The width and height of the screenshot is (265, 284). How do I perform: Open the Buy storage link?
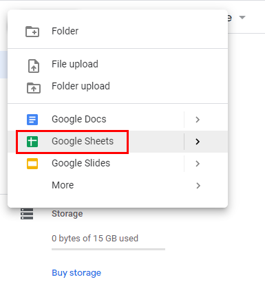tap(76, 273)
